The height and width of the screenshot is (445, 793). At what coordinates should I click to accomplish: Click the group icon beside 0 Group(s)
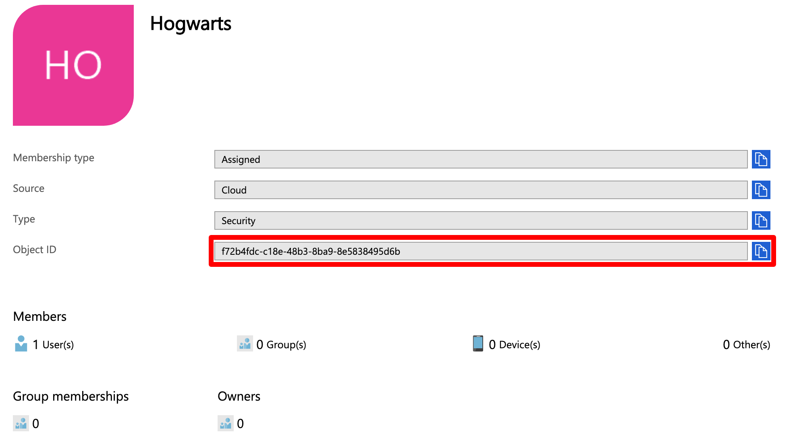tap(245, 344)
